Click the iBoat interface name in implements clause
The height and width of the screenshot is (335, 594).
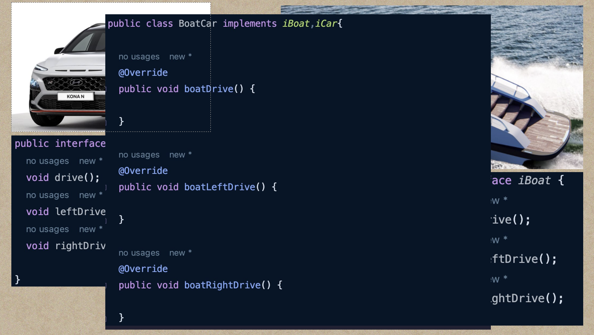[x=296, y=24]
